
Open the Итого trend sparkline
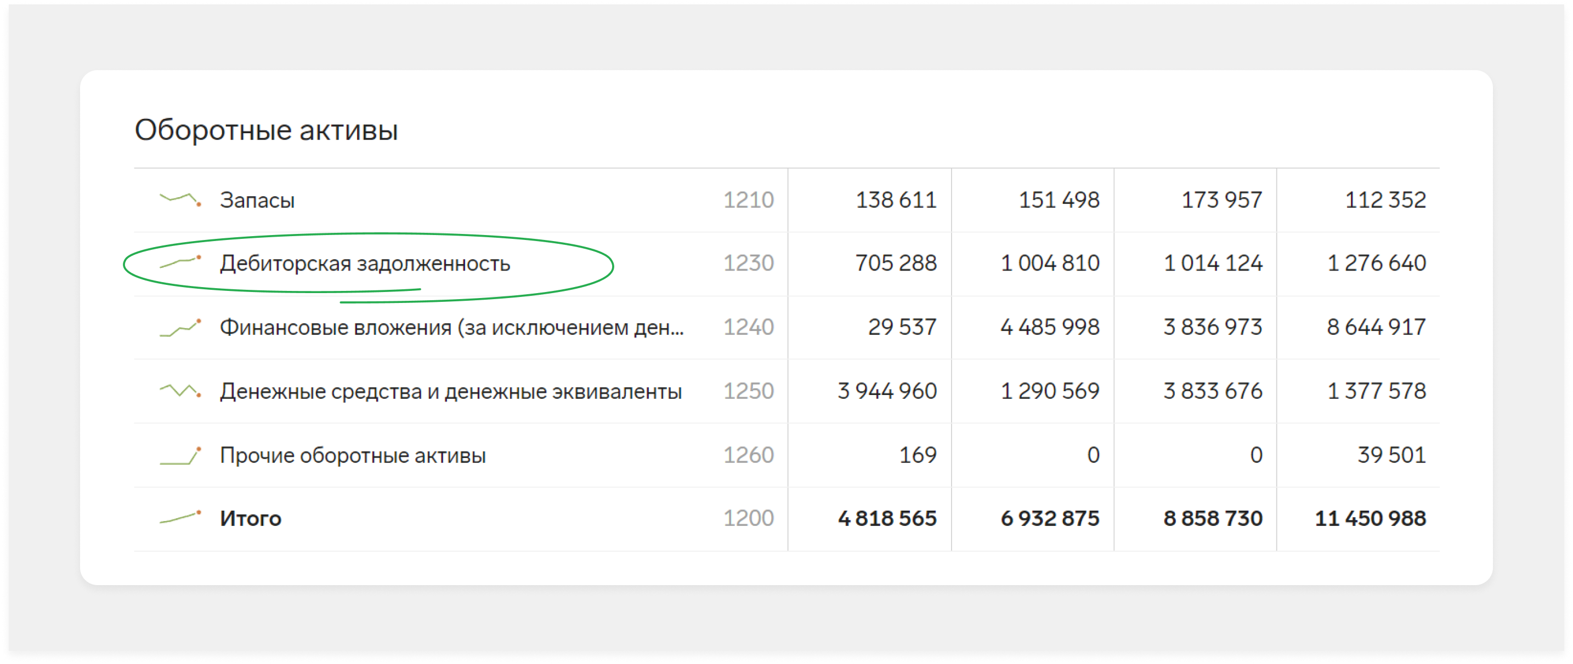click(x=180, y=517)
